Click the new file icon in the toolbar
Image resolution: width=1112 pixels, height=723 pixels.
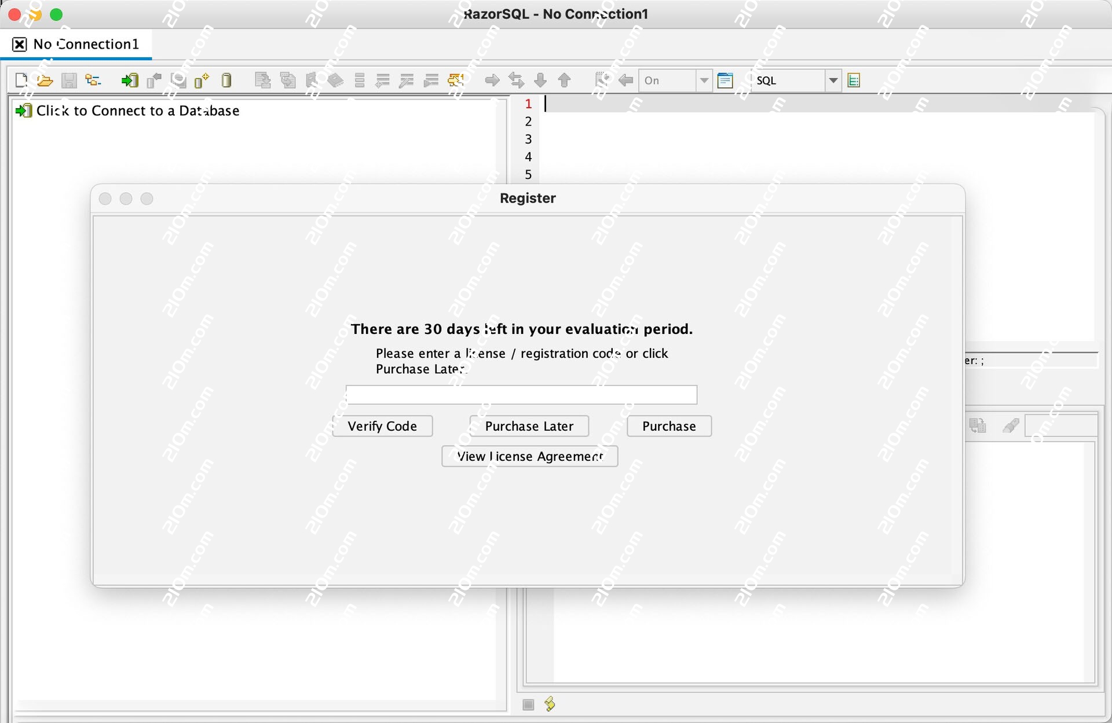point(21,80)
